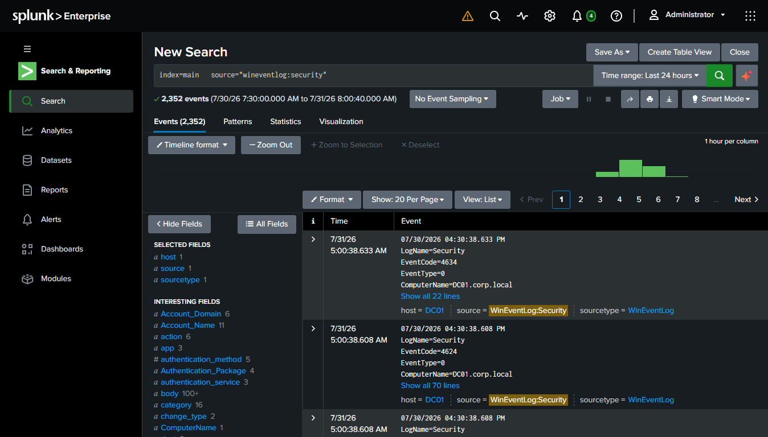Collapse the sidebar with hamburger icon
768x437 pixels.
tap(27, 49)
